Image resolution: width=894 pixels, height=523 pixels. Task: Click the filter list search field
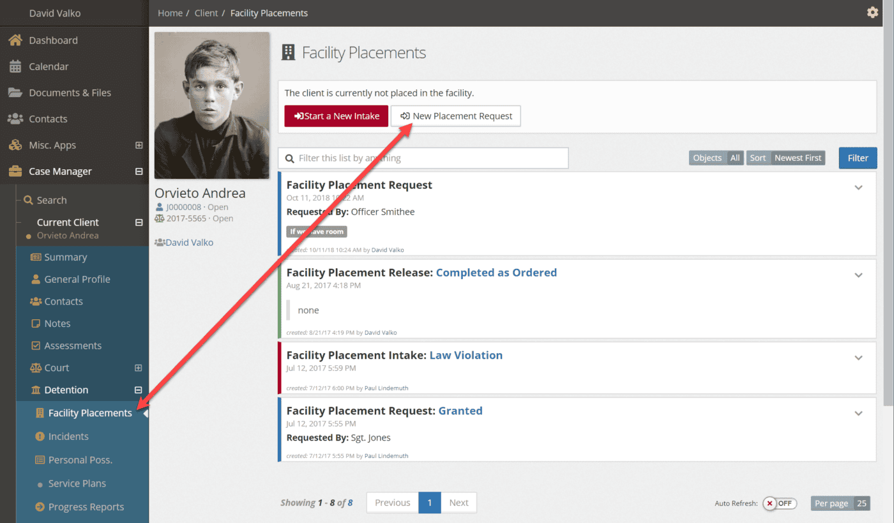pyautogui.click(x=428, y=158)
